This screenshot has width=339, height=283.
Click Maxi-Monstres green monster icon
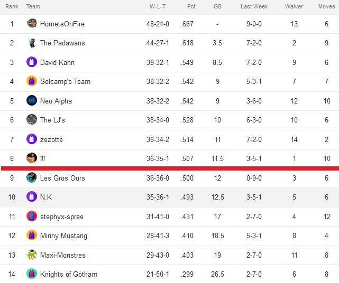32,254
